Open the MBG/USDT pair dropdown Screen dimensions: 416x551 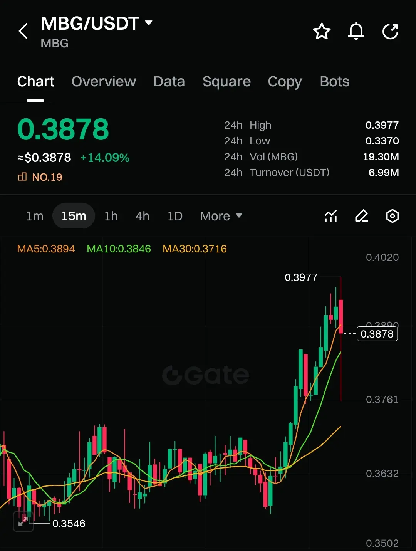pyautogui.click(x=97, y=24)
